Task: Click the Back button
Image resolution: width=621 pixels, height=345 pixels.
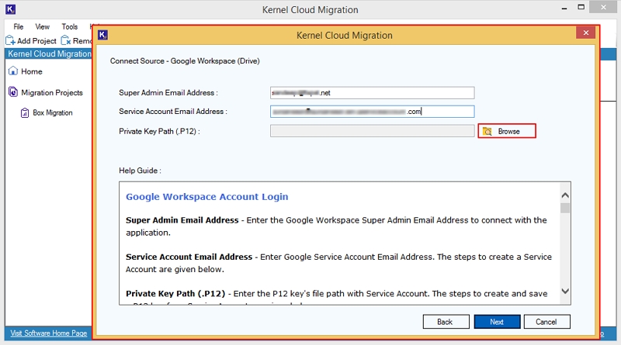Action: (446, 322)
